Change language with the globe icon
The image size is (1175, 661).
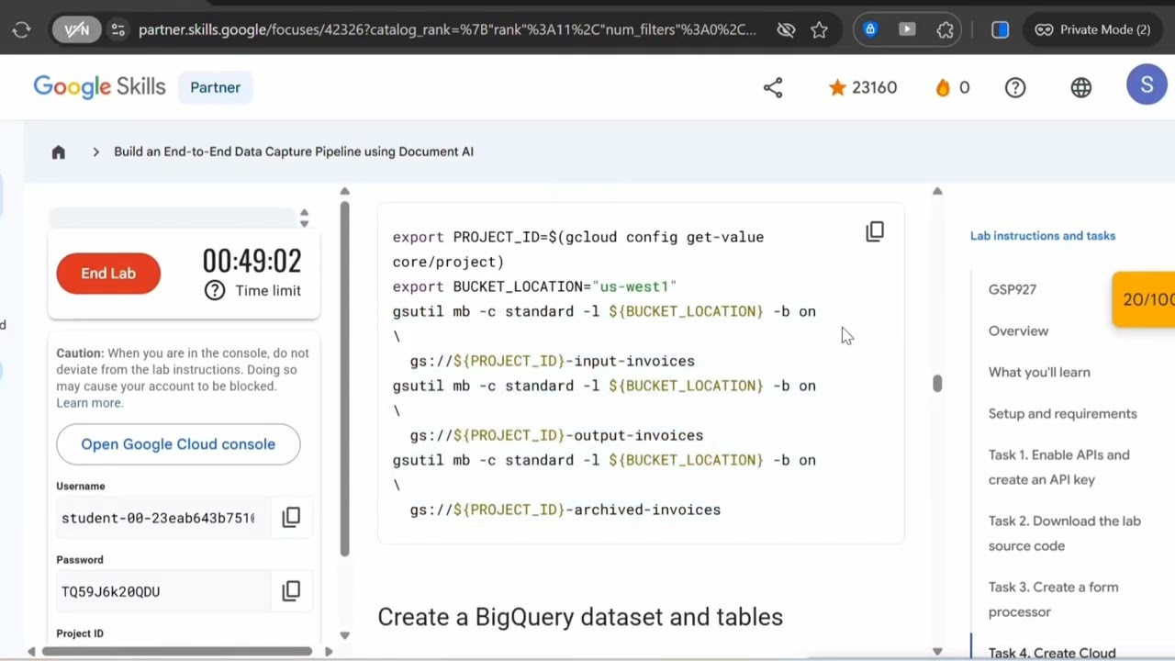click(x=1081, y=87)
